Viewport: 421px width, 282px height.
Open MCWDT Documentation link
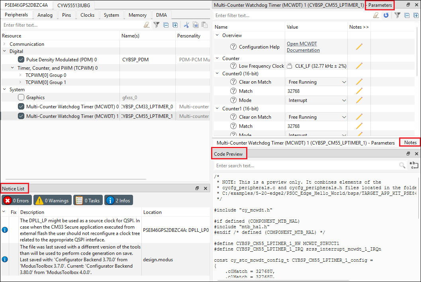pyautogui.click(x=303, y=47)
